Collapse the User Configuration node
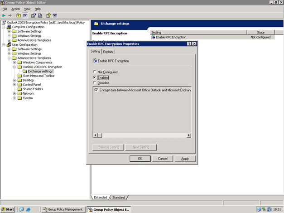This screenshot has height=213, width=284. 4,45
